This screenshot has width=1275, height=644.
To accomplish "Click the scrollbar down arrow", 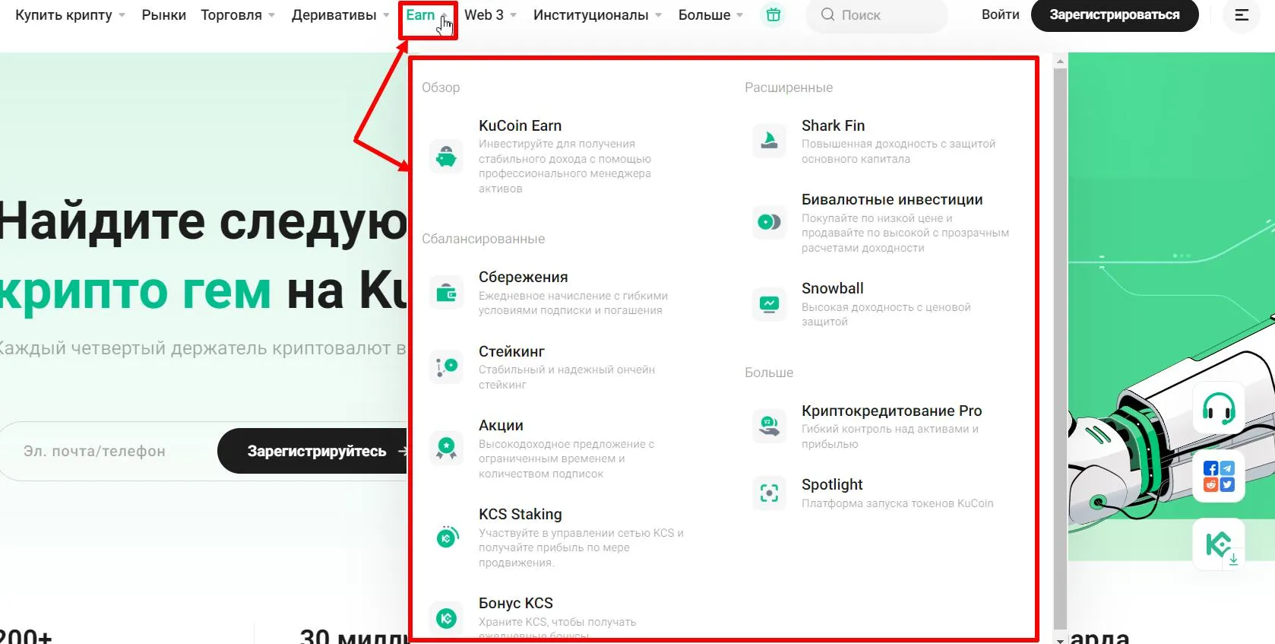I will 1060,639.
